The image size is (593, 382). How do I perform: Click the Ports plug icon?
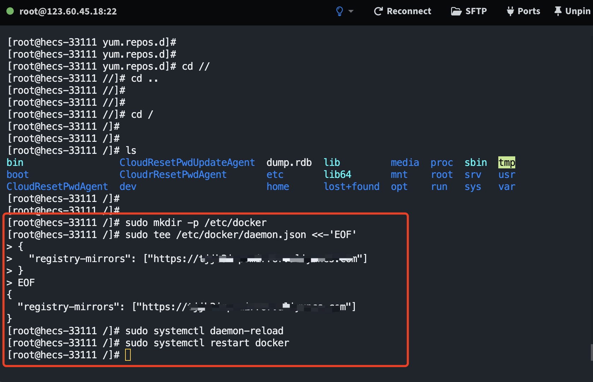point(510,11)
